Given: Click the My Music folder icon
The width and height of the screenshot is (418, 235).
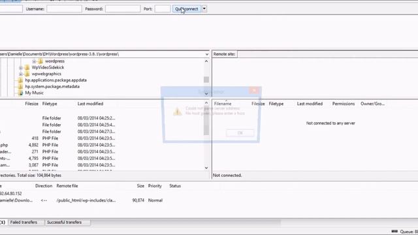Looking at the screenshot, I should 20,93.
